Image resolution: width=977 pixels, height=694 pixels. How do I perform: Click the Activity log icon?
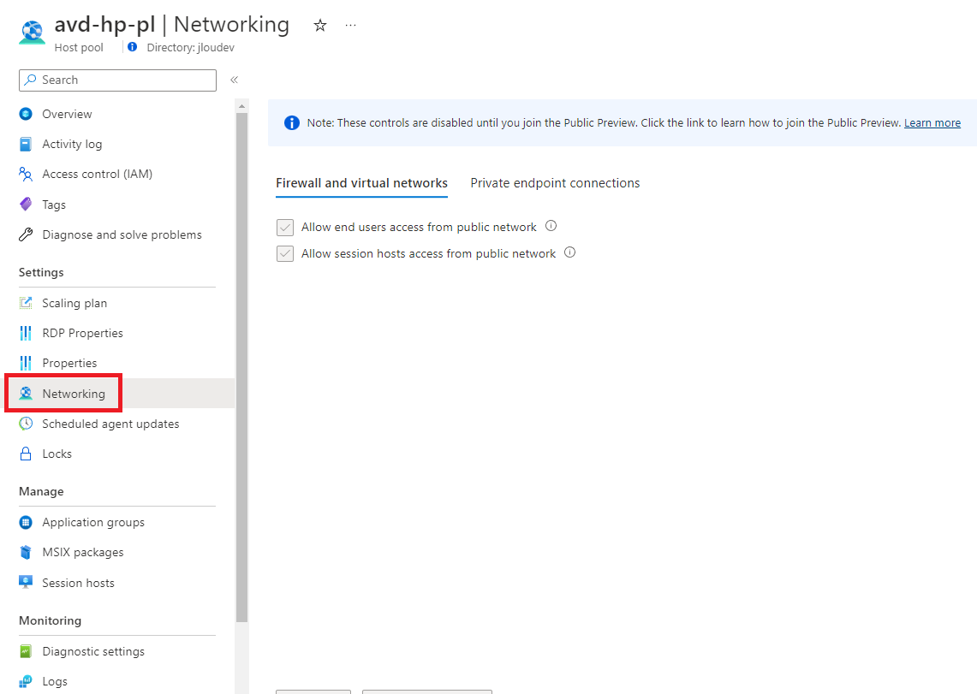click(x=26, y=145)
